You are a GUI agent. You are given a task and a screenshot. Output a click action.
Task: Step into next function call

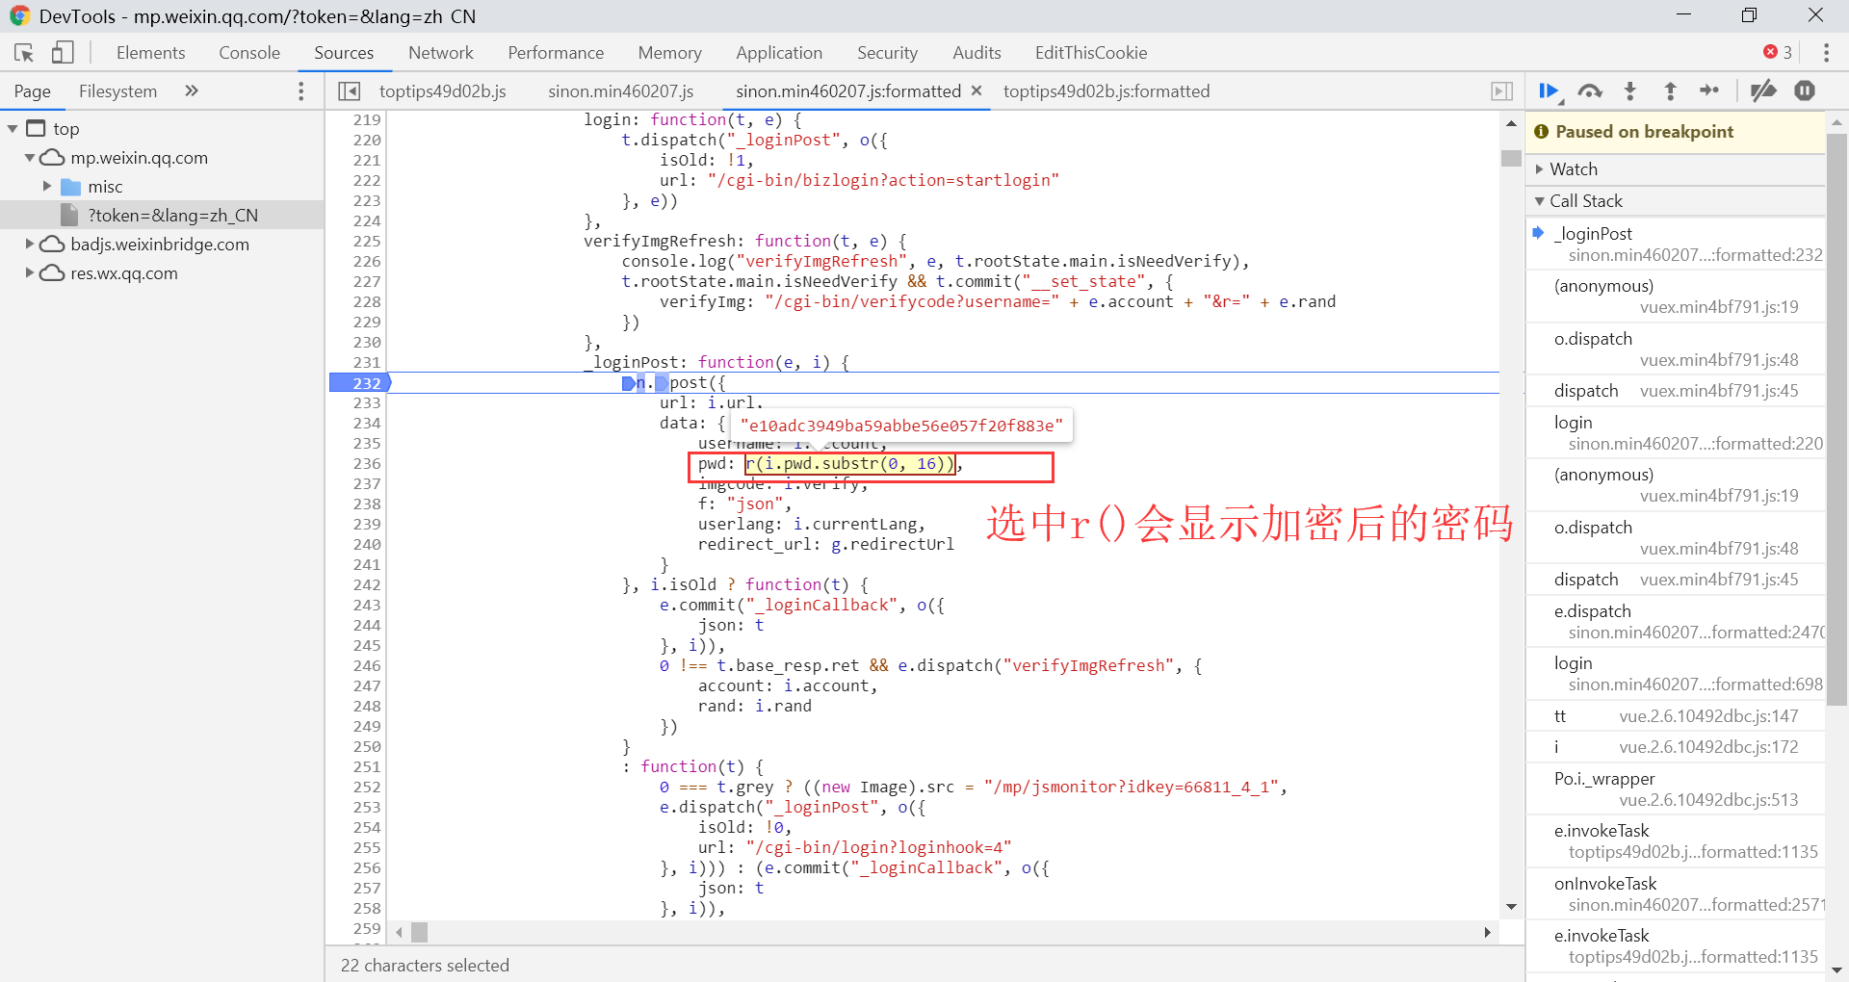click(x=1629, y=91)
